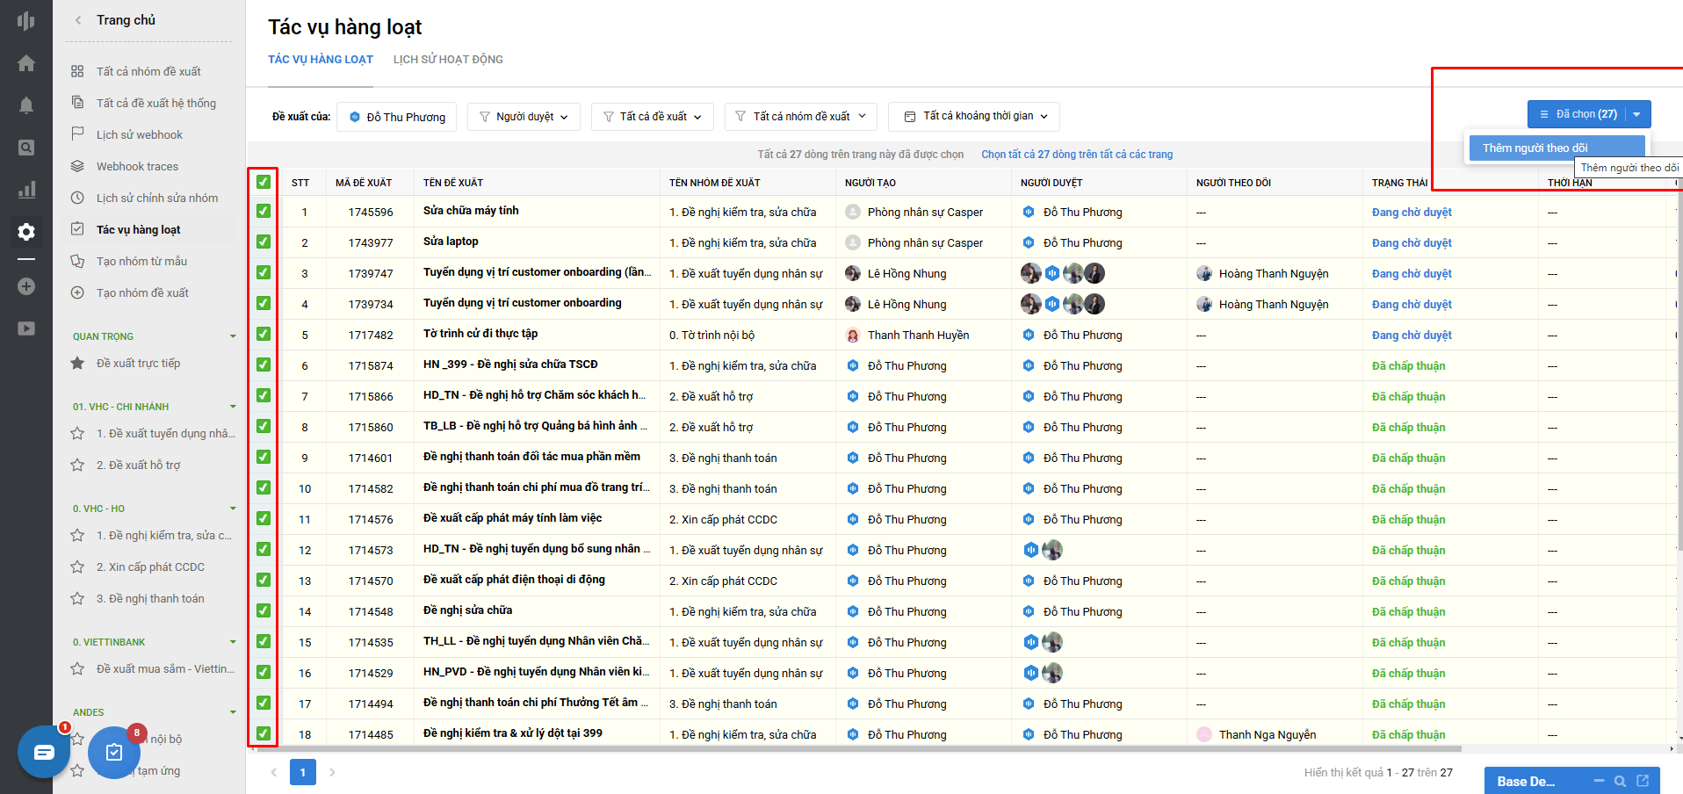
Task: Star the "1. Đề xuất tuyển dụng nhâ..." group
Action: click(x=77, y=434)
